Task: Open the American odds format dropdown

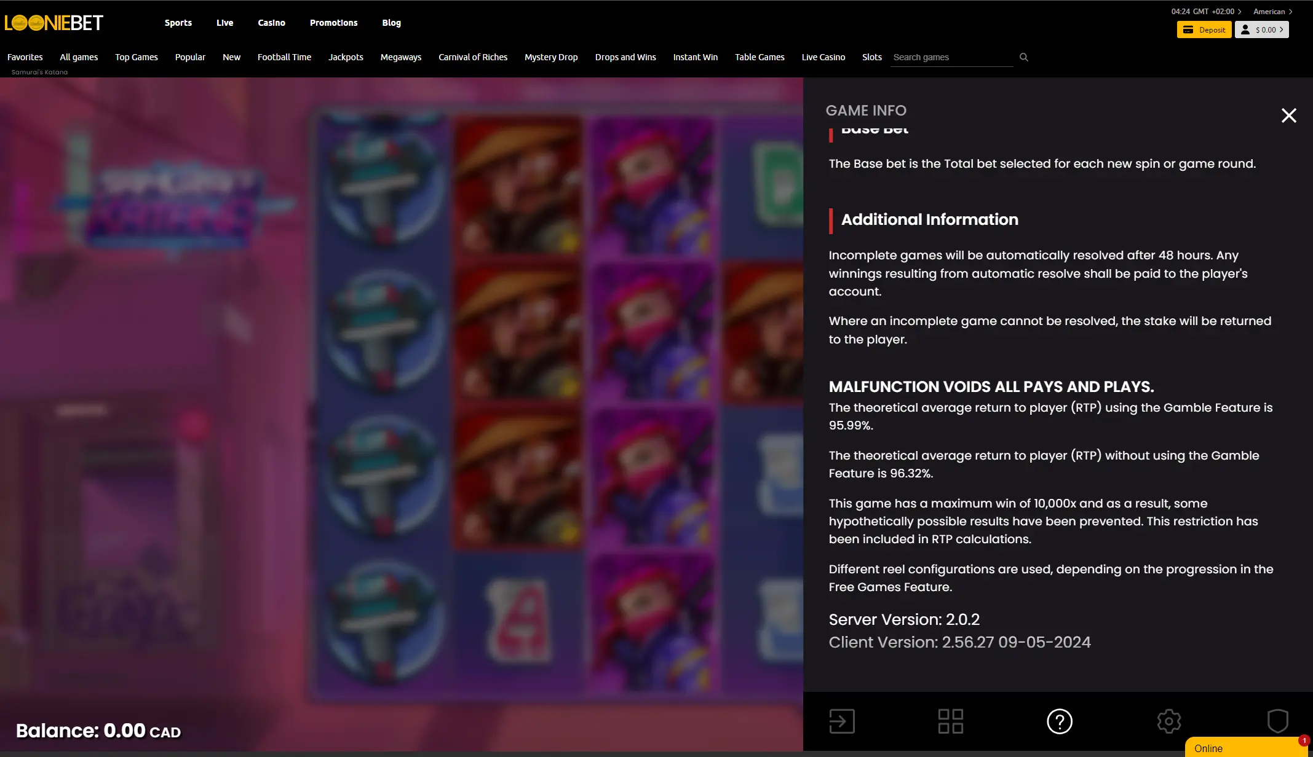Action: point(1272,12)
